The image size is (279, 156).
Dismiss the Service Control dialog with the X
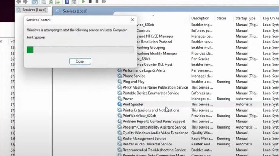pyautogui.click(x=133, y=20)
